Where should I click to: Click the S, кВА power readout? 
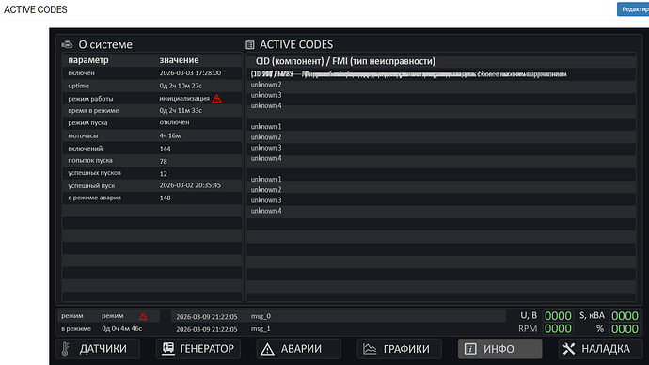tap(625, 316)
